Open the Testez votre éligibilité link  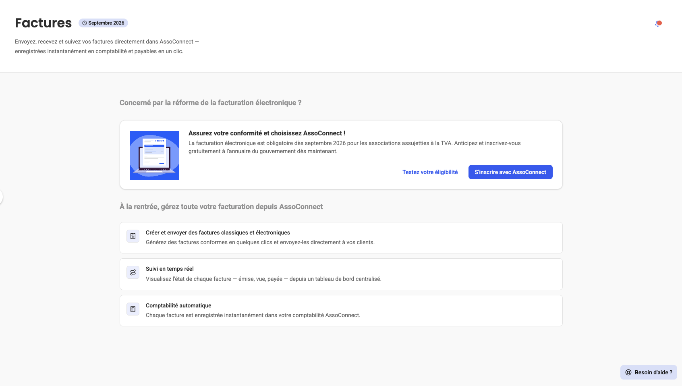point(430,172)
